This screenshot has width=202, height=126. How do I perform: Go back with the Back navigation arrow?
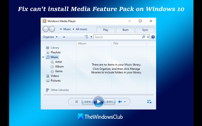[x=46, y=29]
